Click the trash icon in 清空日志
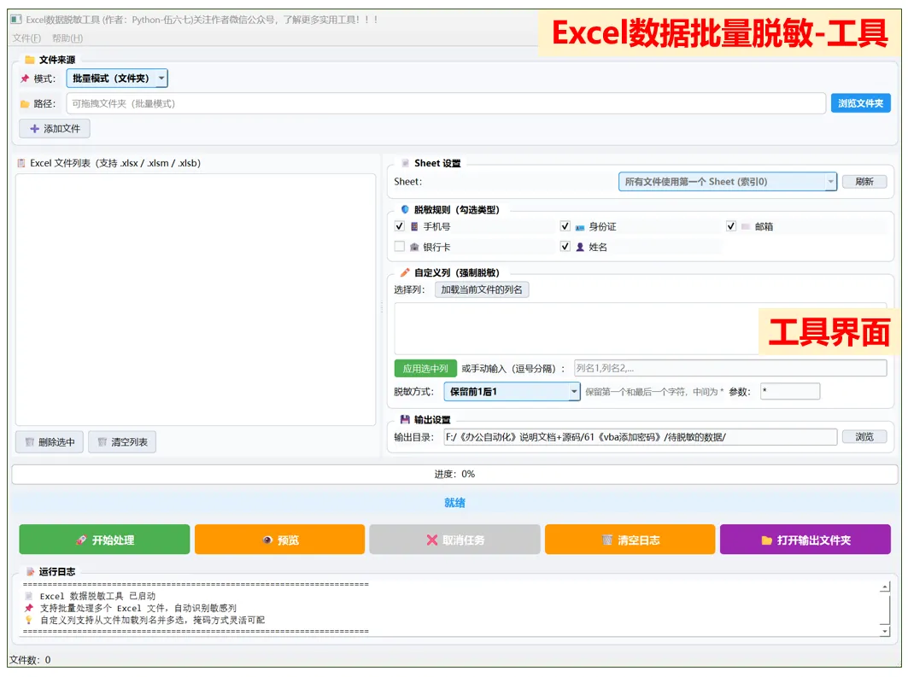This screenshot has height=677, width=908. click(x=606, y=540)
